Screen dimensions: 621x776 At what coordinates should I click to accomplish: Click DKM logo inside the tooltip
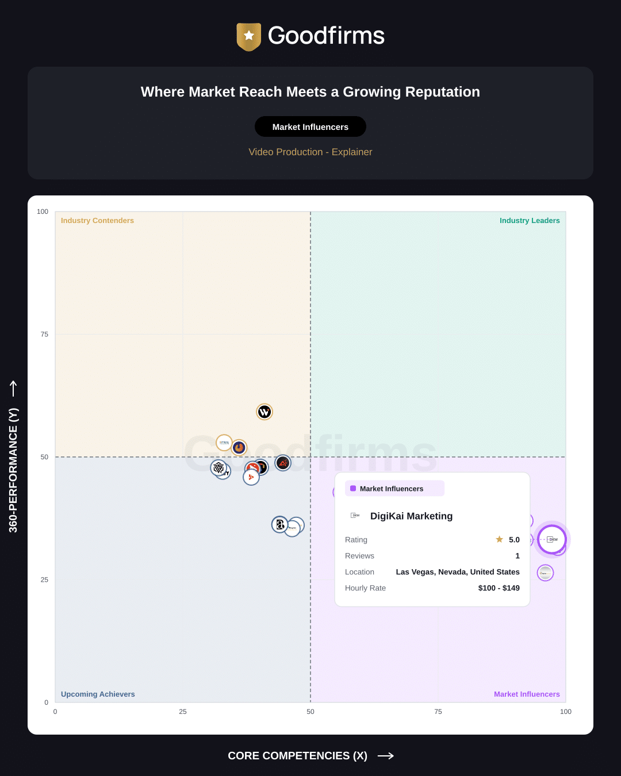tap(355, 516)
